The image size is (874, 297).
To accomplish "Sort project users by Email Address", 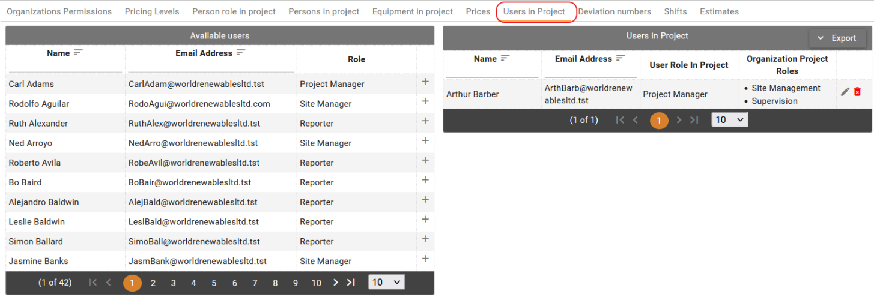I will 621,58.
